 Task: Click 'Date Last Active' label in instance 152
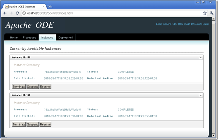point(100,116)
